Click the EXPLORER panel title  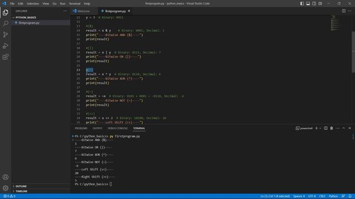pos(22,11)
